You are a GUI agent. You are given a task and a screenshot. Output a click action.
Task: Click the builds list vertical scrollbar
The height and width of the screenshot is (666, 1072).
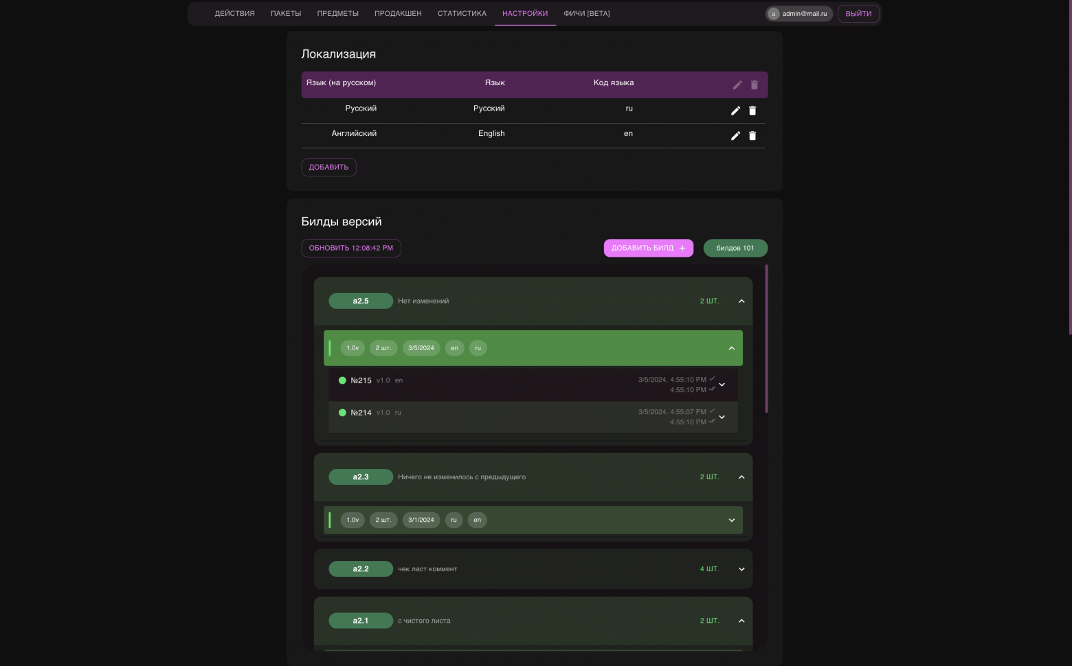click(766, 338)
